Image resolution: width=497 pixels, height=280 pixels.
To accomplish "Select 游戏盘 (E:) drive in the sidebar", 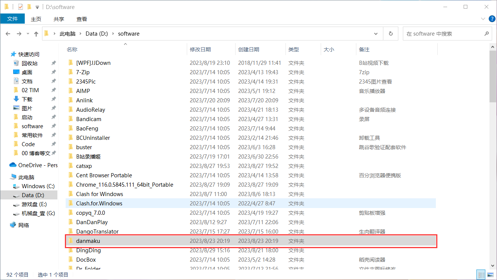I will click(34, 204).
